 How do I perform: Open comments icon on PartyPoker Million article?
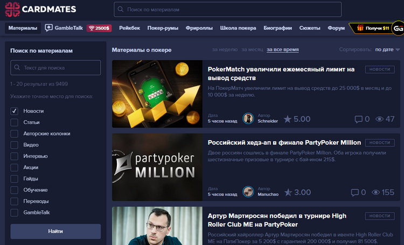(x=355, y=192)
